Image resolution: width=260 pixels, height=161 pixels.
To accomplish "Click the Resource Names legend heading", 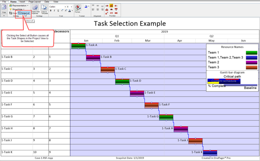I will (x=232, y=47).
